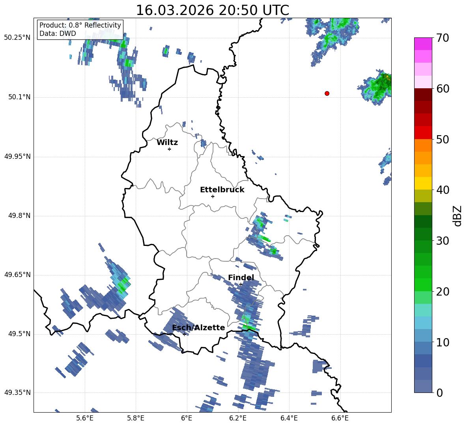
Task: Click the red dot radar site marker
Action: pyautogui.click(x=327, y=93)
